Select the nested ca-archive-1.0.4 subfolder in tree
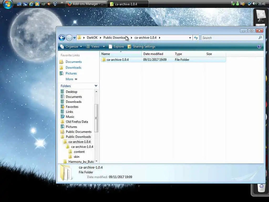The width and height of the screenshot is (269, 202). pyautogui.click(x=82, y=147)
